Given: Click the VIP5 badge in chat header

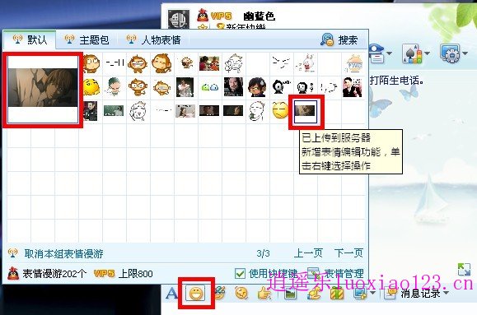Looking at the screenshot, I should (x=221, y=16).
